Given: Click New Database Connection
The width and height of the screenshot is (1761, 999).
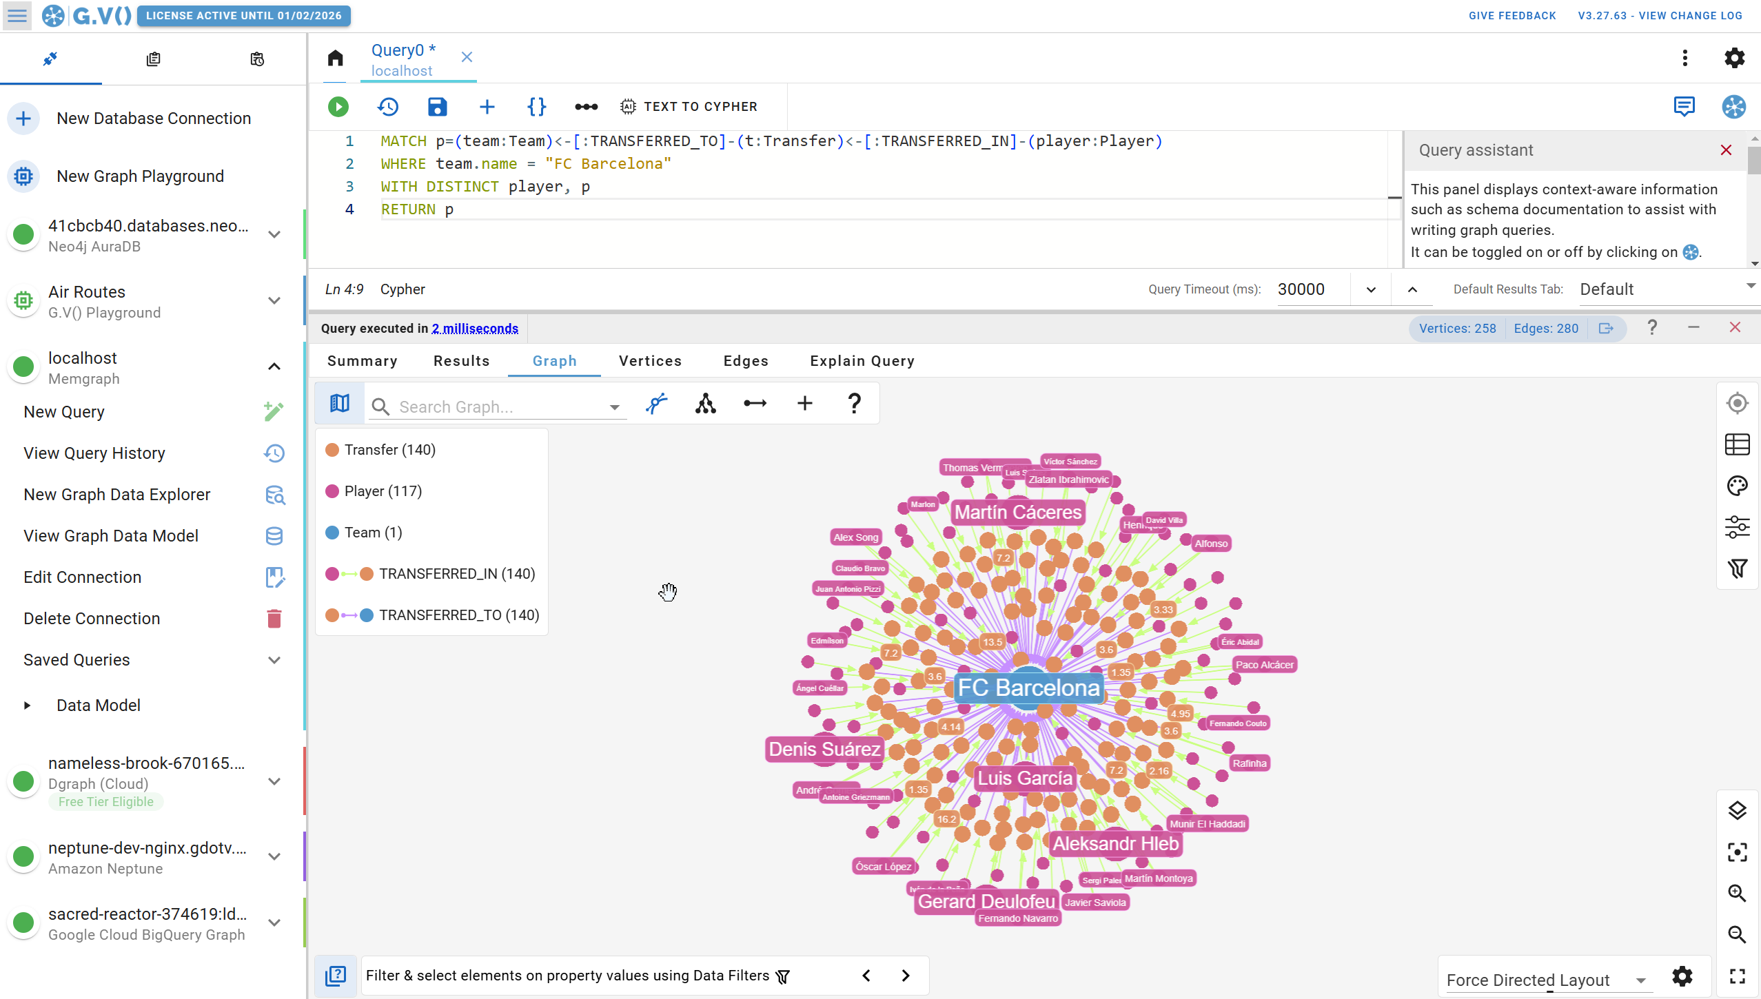Looking at the screenshot, I should (153, 119).
